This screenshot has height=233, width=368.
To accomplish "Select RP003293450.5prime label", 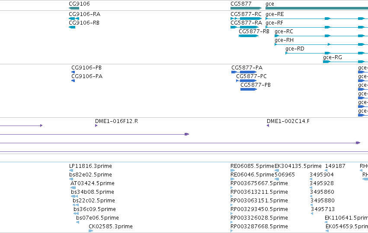I will pos(259,209).
